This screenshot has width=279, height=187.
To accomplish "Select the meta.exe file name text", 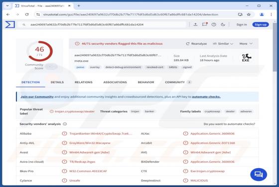I will coord(82,61).
